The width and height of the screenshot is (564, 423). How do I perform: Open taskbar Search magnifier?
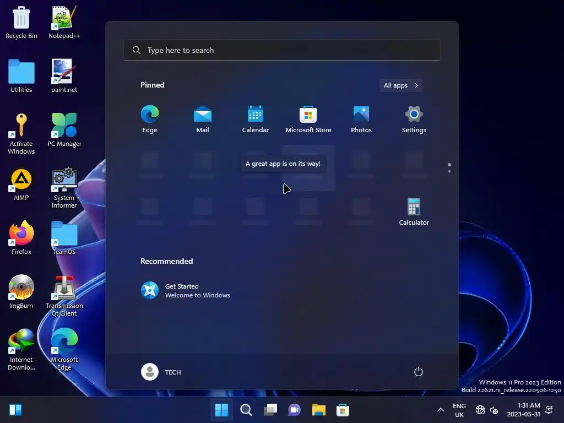click(x=246, y=410)
